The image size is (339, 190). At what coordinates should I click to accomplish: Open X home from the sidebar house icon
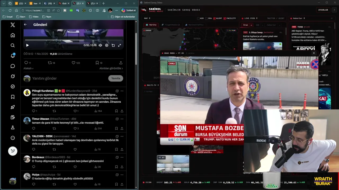coord(13,35)
